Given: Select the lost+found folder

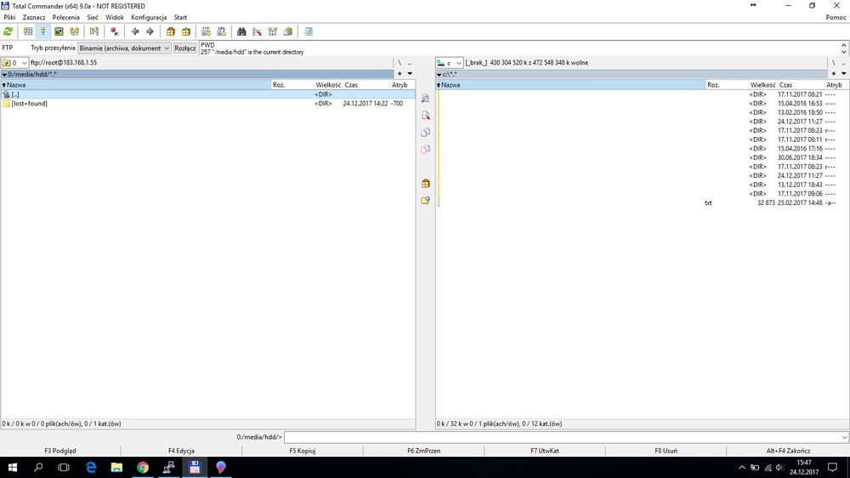Looking at the screenshot, I should 30,104.
